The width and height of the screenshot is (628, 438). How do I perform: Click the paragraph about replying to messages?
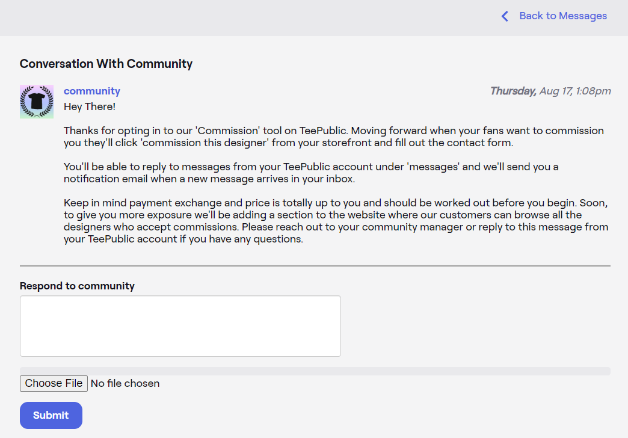pyautogui.click(x=311, y=173)
